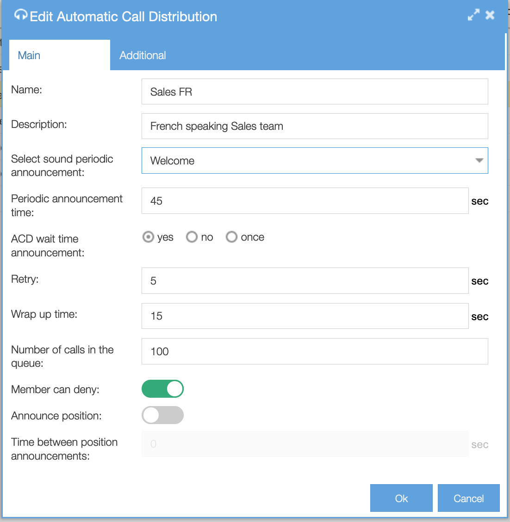
Task: Enable the 'Announce position' toggle
Action: click(x=162, y=415)
